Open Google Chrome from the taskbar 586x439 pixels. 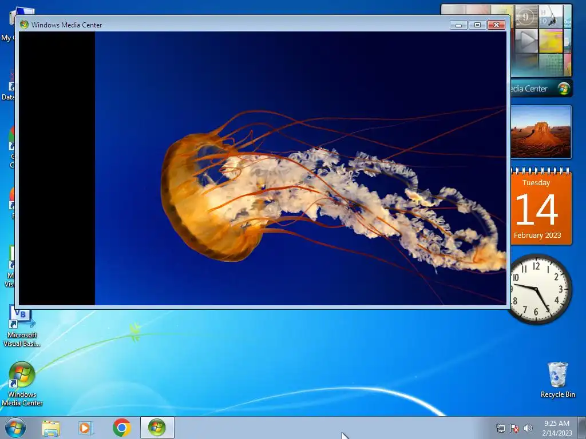(x=122, y=428)
